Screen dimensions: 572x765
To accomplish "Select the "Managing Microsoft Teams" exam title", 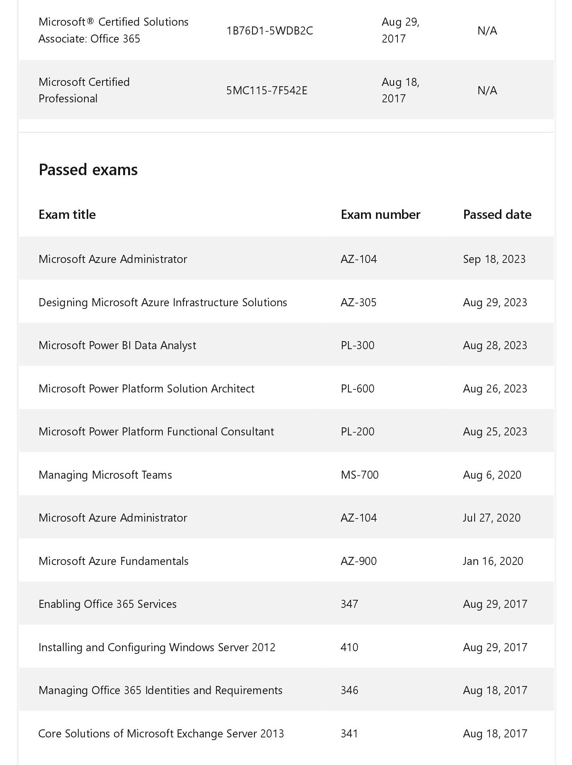I will (105, 475).
